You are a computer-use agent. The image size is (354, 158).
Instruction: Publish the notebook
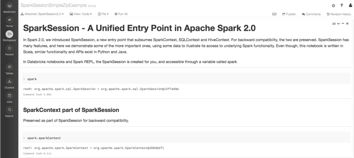(x=289, y=14)
